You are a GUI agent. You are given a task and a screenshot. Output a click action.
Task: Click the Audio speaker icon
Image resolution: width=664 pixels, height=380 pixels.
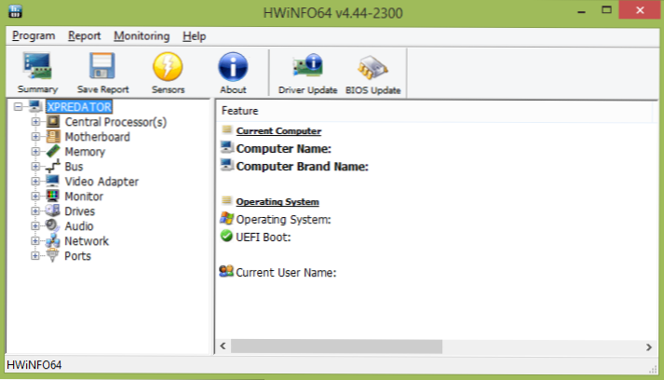tap(53, 225)
